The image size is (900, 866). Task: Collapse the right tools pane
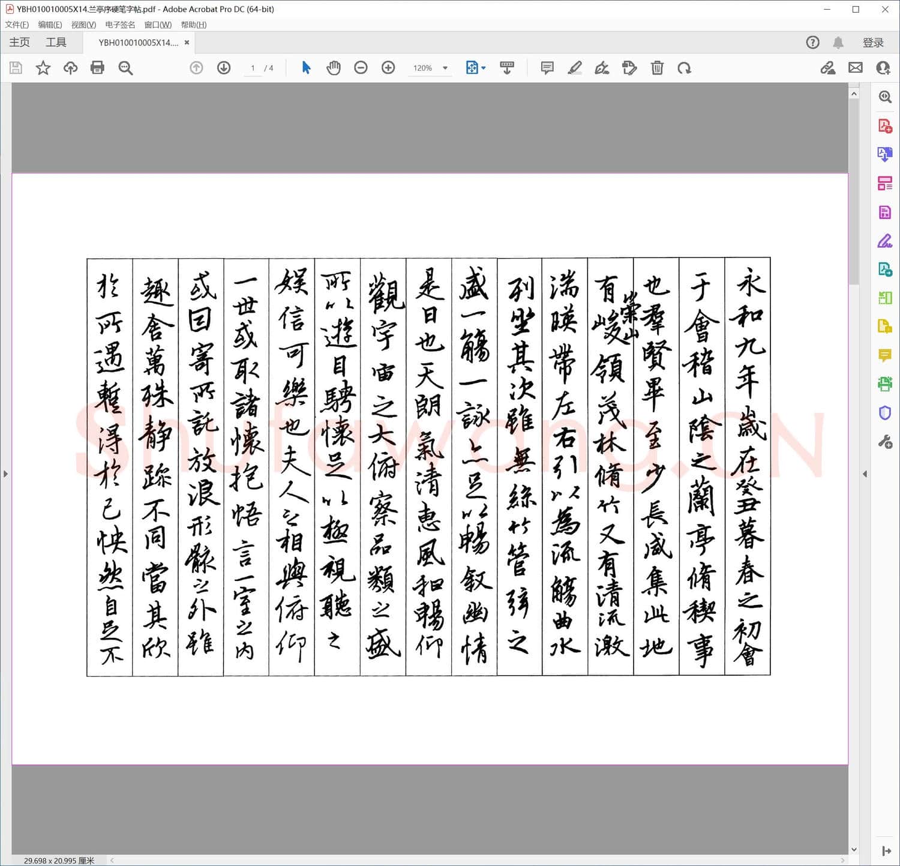tap(865, 474)
